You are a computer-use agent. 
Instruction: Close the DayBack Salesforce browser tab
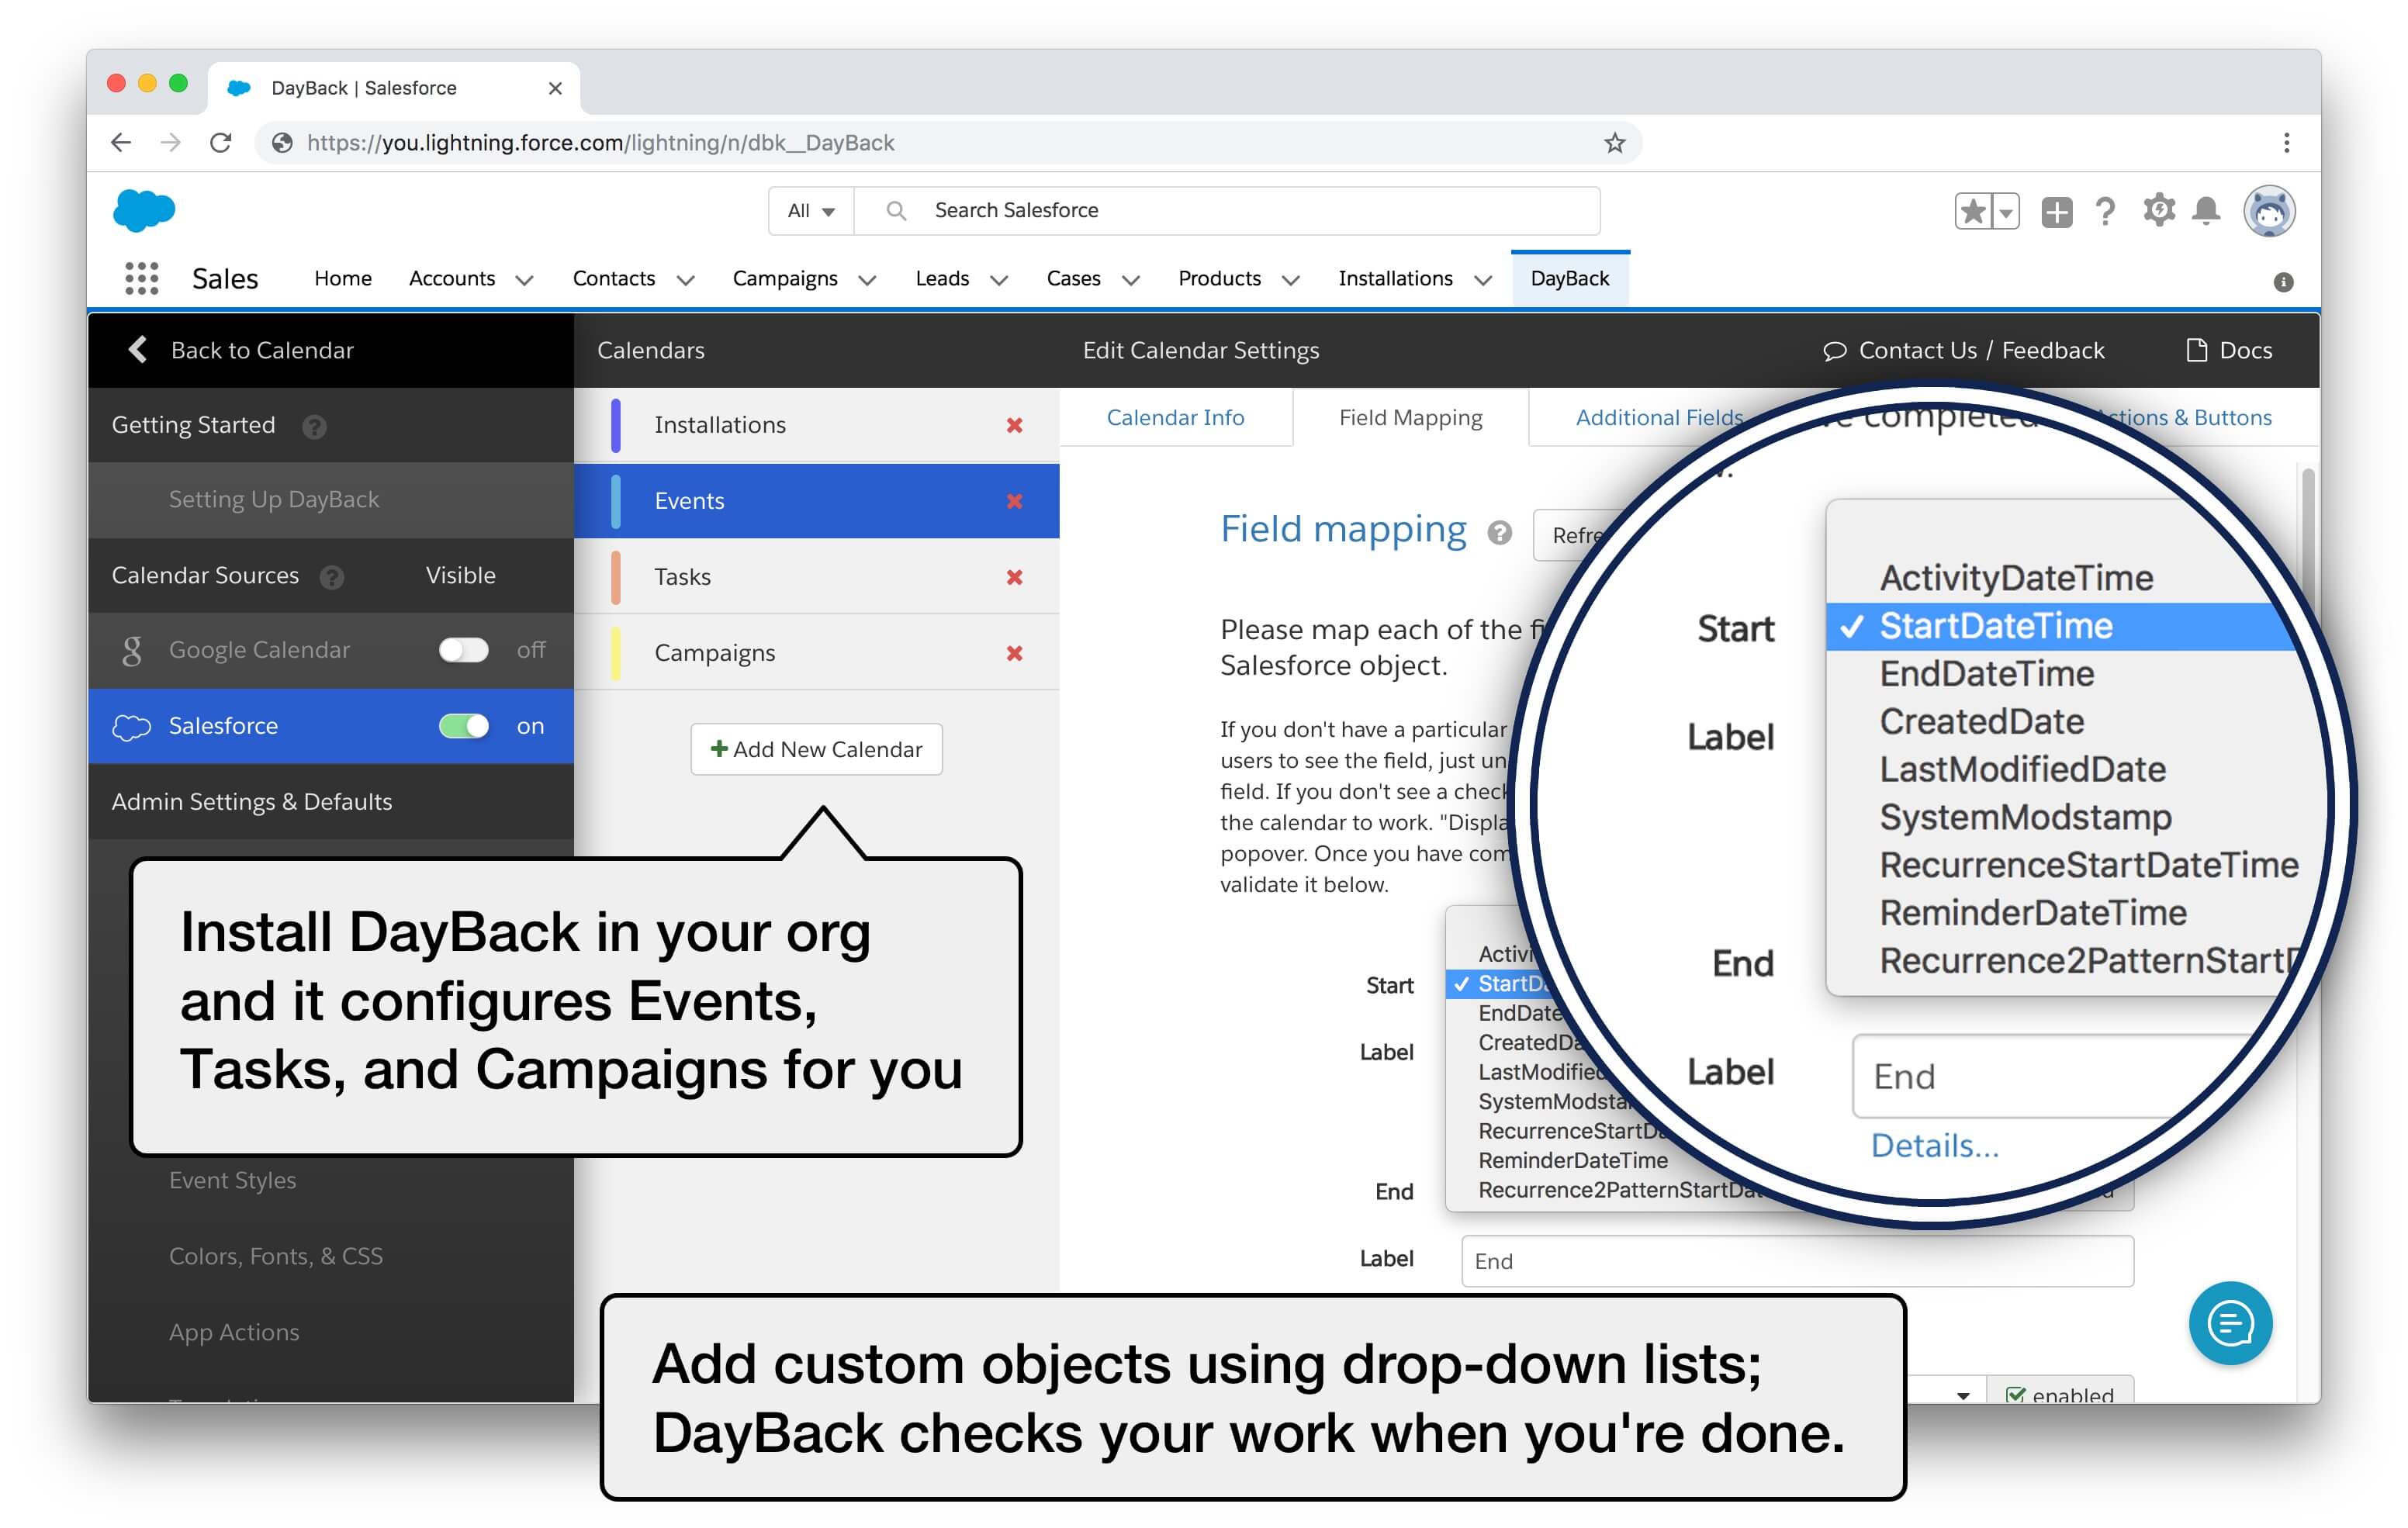pyautogui.click(x=555, y=88)
